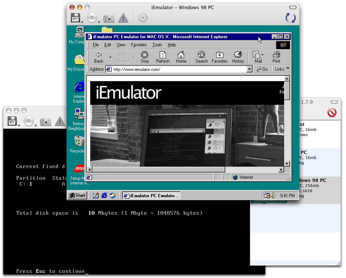Select the Recycle Bin desktop icon

pos(77,144)
